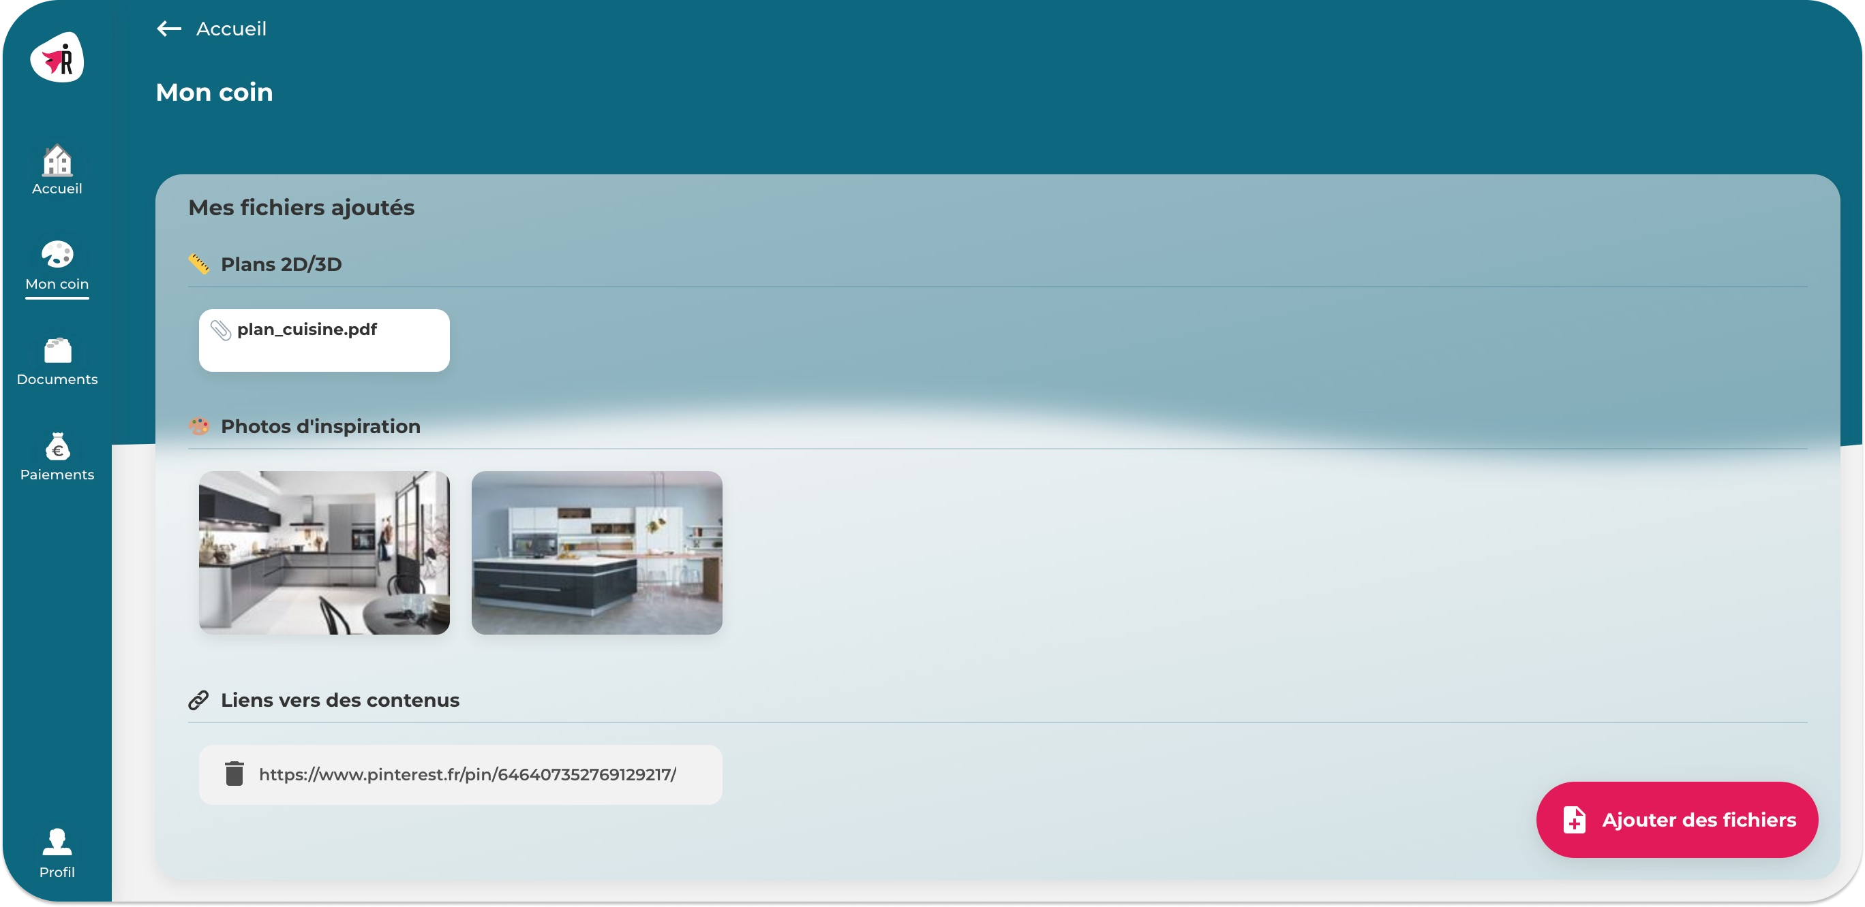Open the plan_cuisine.pdf file card
1865x907 pixels.
tap(324, 340)
